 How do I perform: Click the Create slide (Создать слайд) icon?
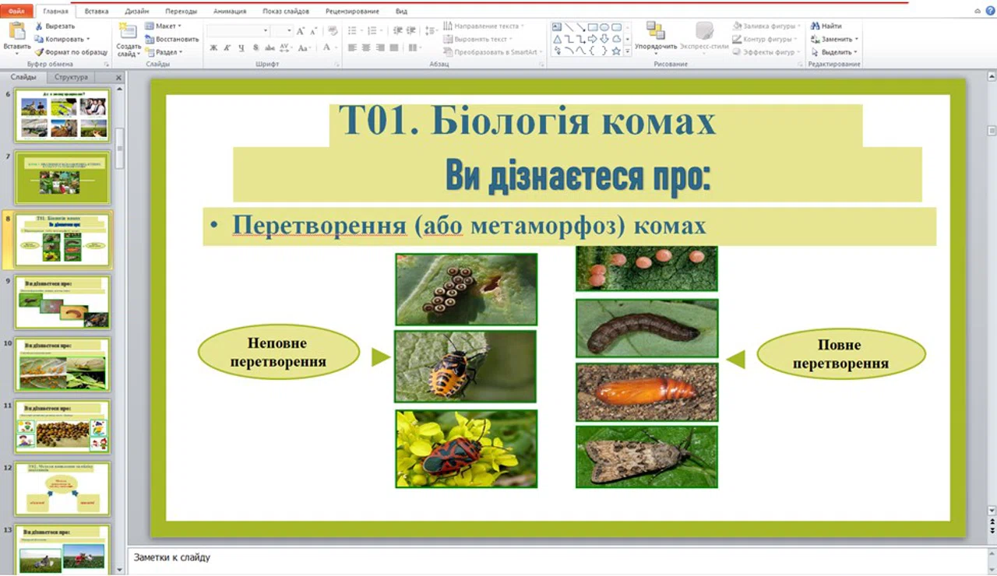(x=129, y=31)
